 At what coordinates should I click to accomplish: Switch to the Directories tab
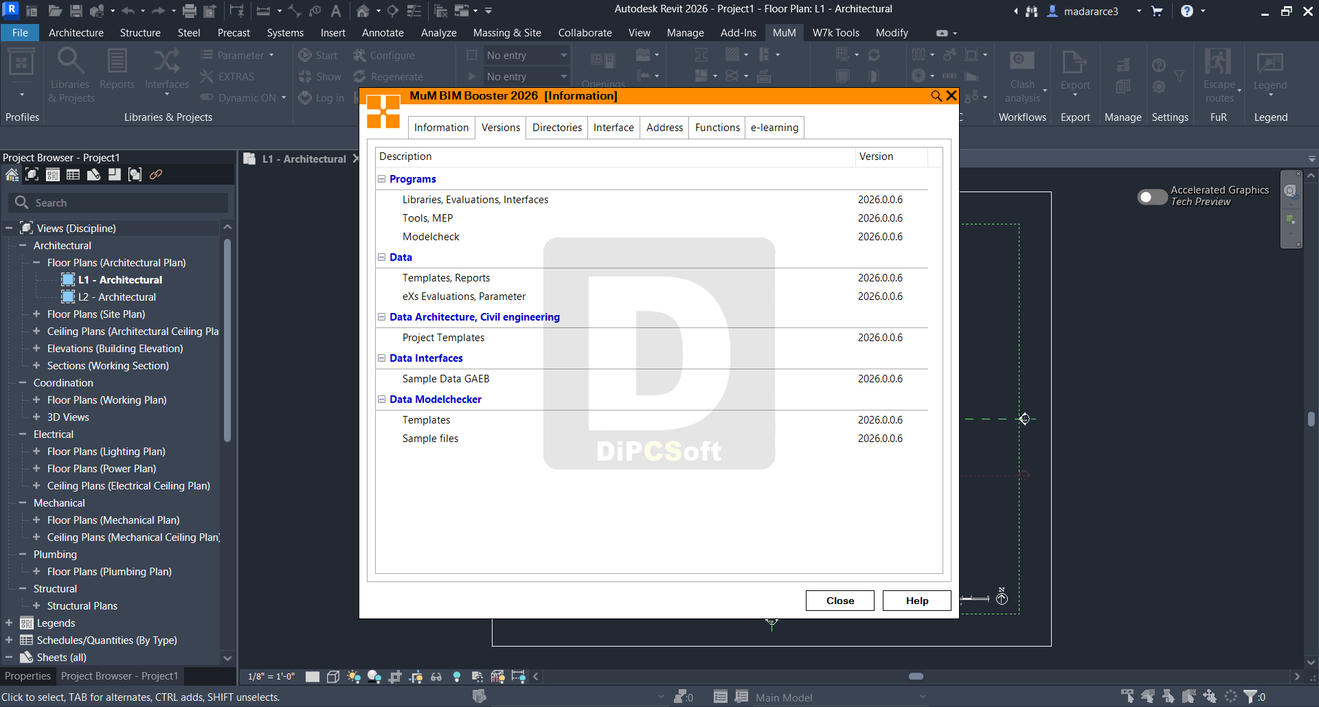coord(557,128)
